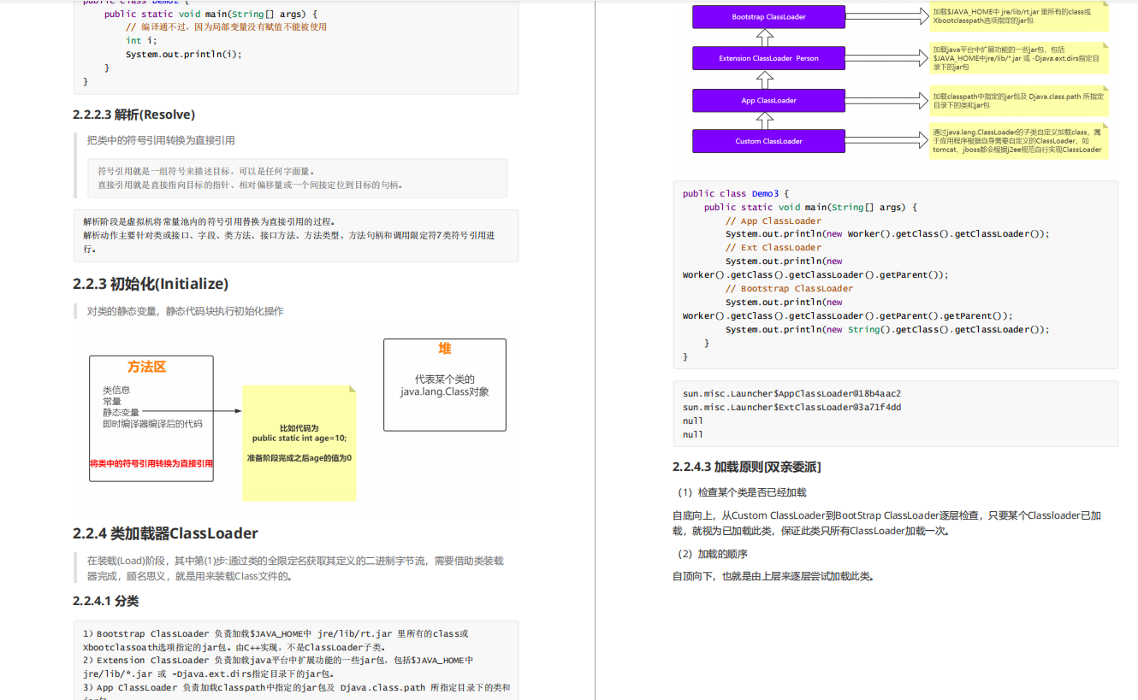Click line 'System.out.println(new Worker().getClass().getClassLoader());'
Viewport: 1138px width, 700px height.
[887, 233]
